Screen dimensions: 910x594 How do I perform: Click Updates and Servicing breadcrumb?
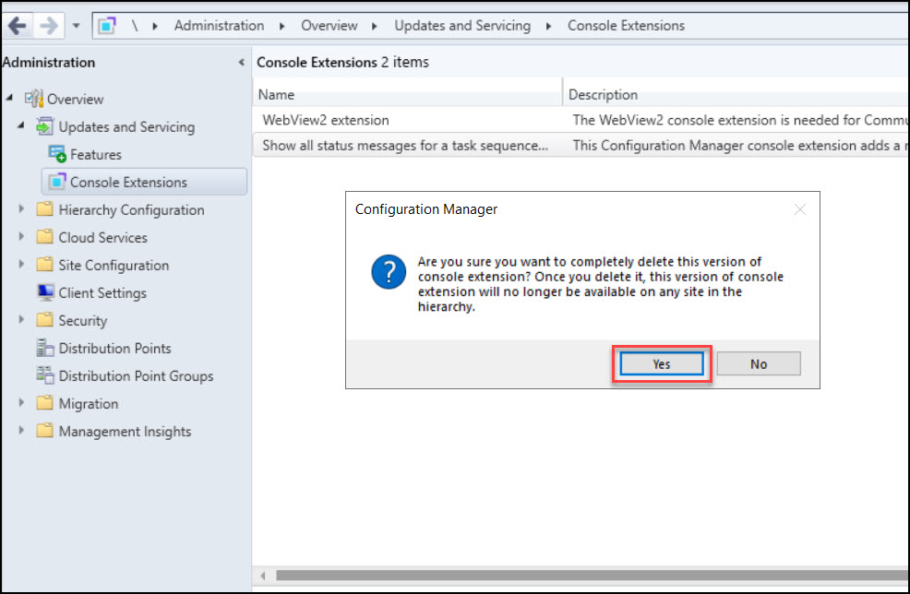tap(462, 26)
